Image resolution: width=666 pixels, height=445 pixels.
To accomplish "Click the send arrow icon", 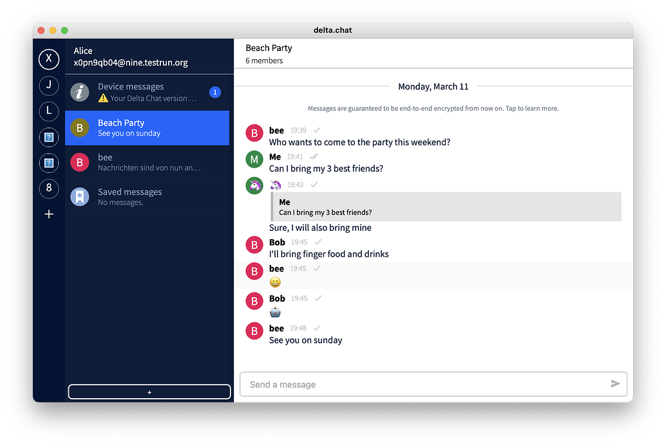I will pos(615,383).
